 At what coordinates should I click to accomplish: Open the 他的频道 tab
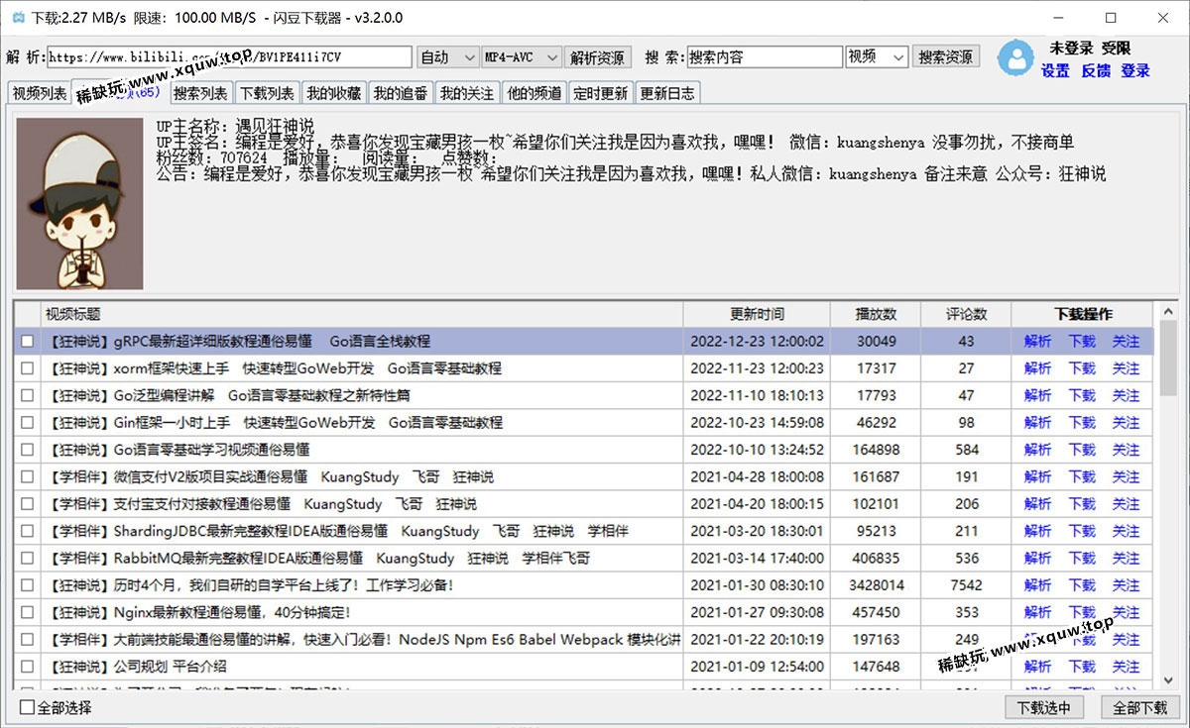pyautogui.click(x=534, y=93)
